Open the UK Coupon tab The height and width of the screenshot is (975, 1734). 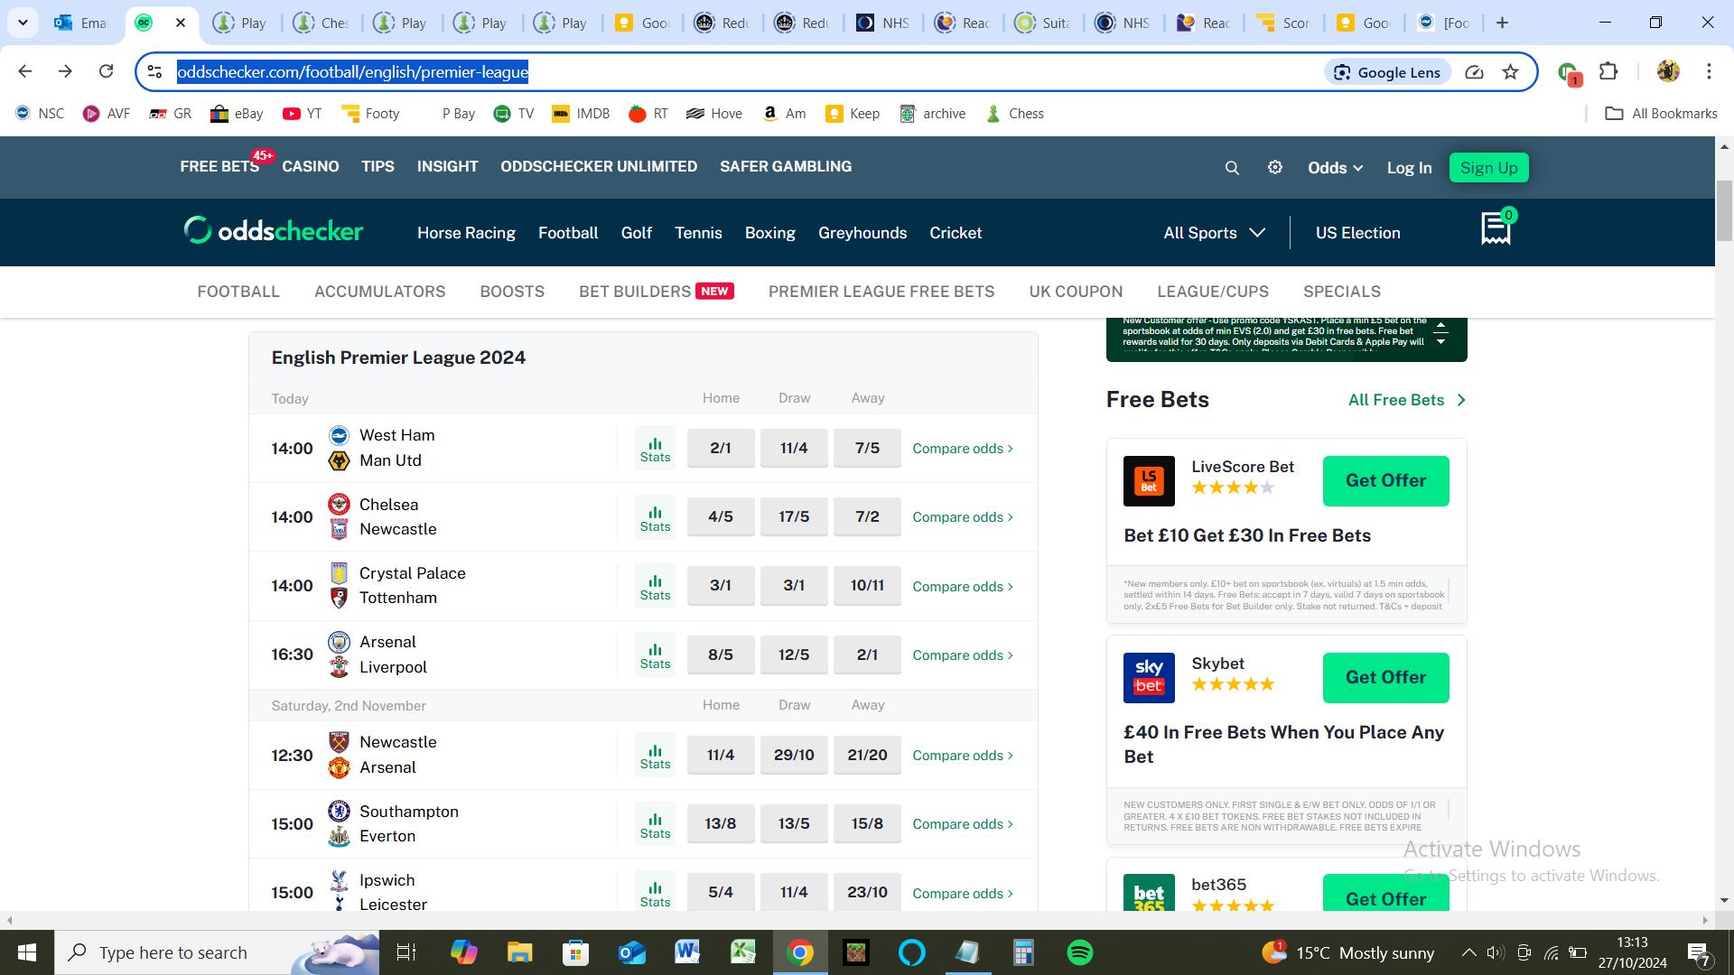coord(1076,292)
